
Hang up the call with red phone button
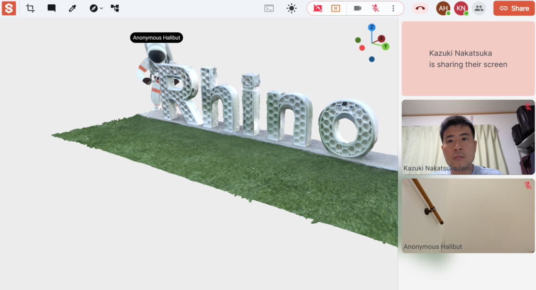click(420, 8)
